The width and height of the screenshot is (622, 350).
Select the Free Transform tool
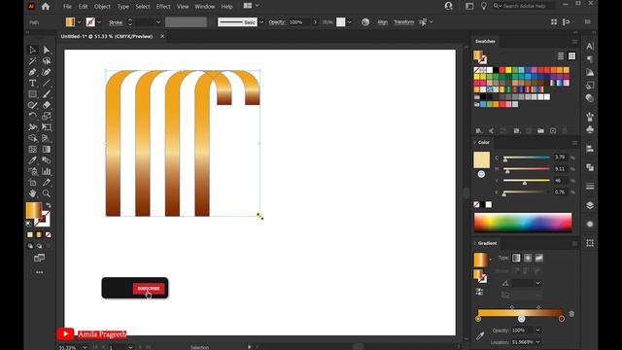point(47,127)
